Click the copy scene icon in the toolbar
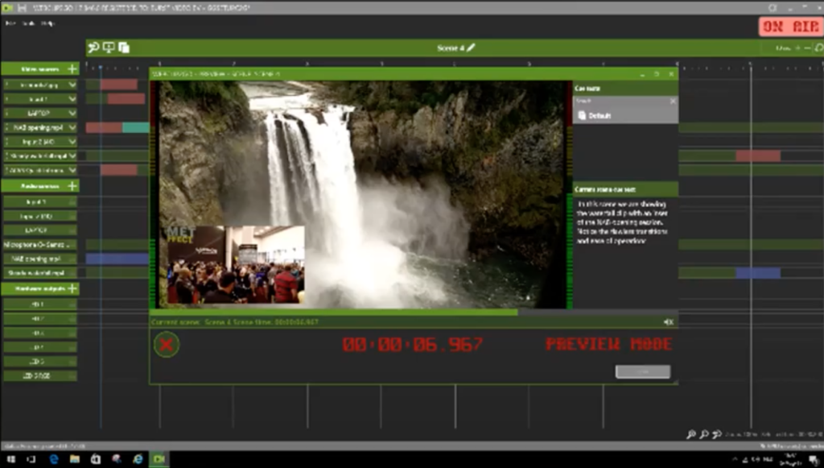 124,48
